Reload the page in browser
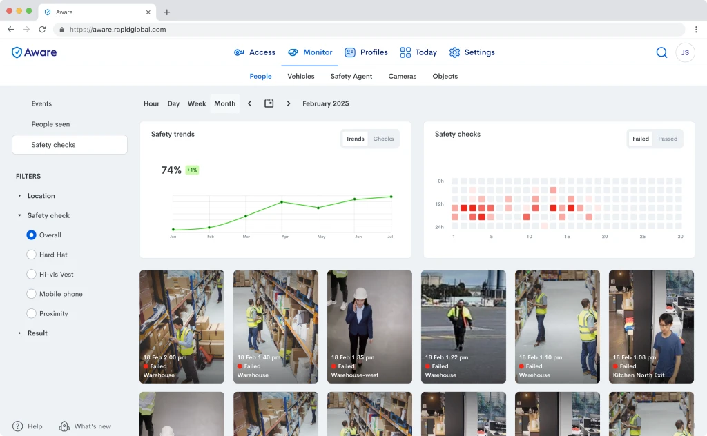Screen dimensions: 707x436 coord(42,29)
